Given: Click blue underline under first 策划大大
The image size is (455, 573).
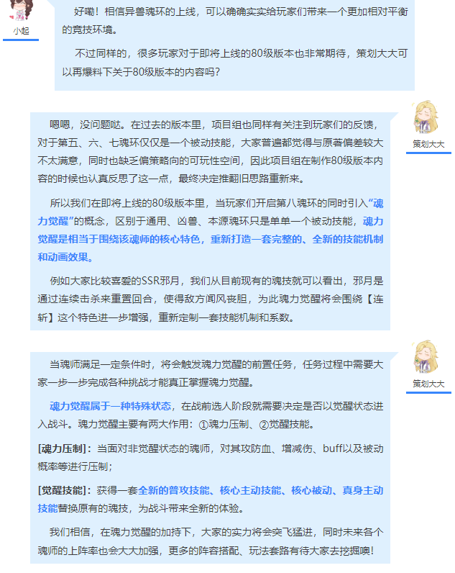Looking at the screenshot, I should click(x=428, y=153).
